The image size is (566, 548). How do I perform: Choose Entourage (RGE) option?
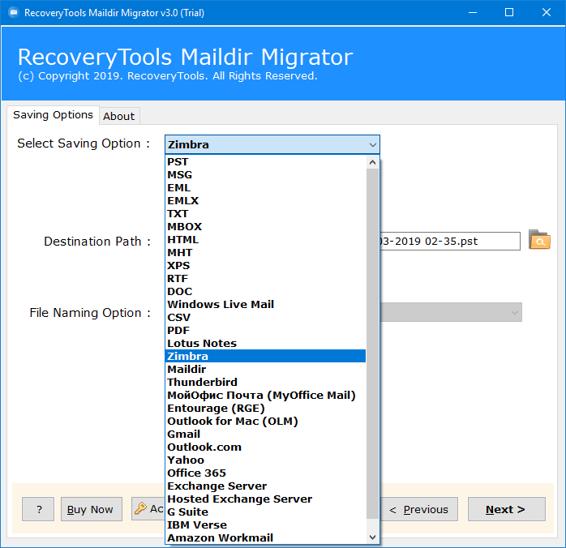point(265,408)
